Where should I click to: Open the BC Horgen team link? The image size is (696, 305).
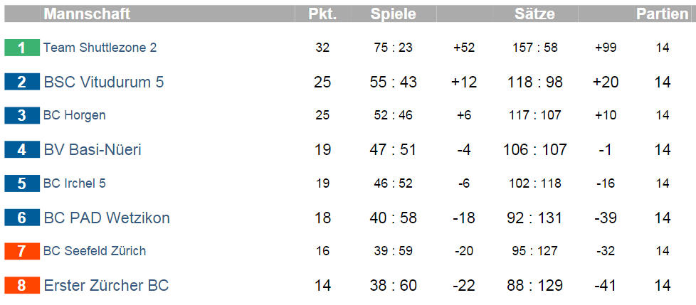click(x=75, y=115)
